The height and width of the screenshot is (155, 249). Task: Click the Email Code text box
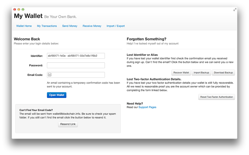[x=76, y=75]
